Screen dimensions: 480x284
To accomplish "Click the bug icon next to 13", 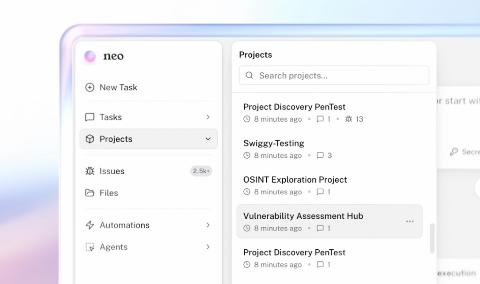I will (349, 119).
